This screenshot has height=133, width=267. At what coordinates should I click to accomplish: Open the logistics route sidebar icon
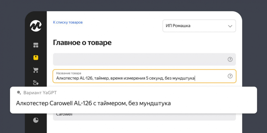pos(36,82)
